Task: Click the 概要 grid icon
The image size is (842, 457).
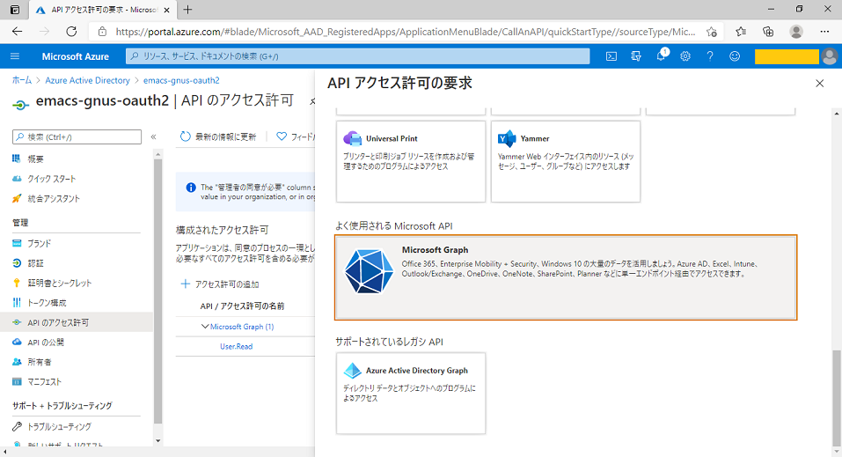Action: [x=17, y=158]
